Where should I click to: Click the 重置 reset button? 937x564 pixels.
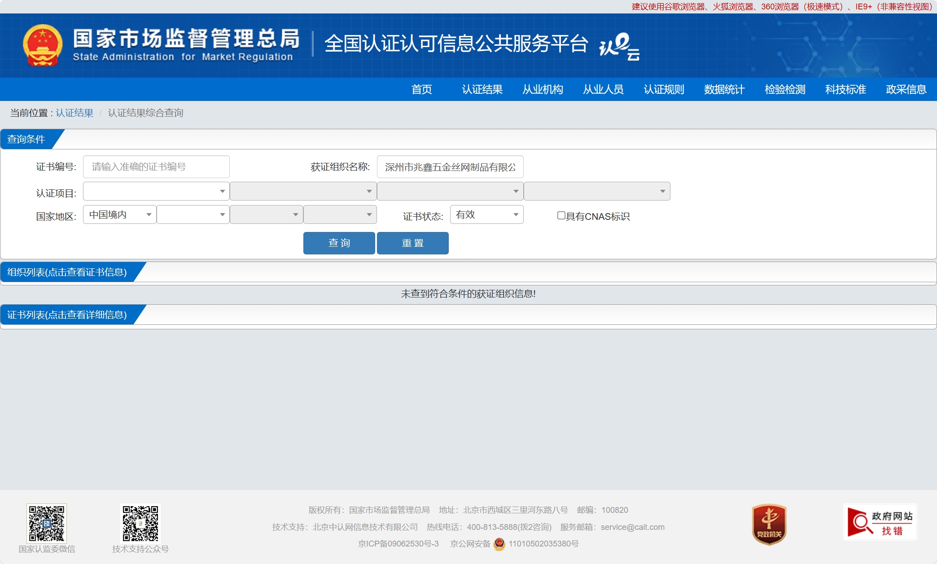tap(413, 243)
